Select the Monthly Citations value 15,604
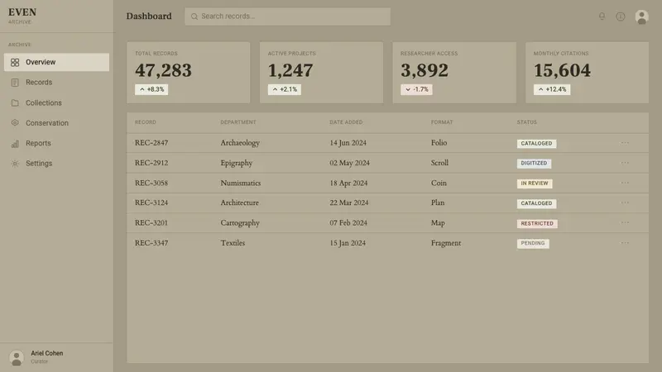Viewport: 662px width, 372px height. coord(562,70)
